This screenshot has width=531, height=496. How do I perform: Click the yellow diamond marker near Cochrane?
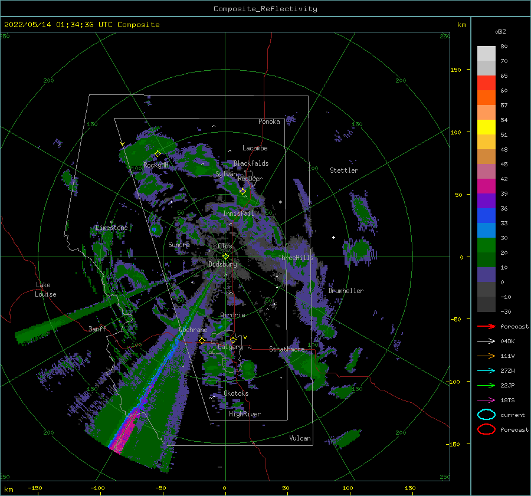click(202, 340)
